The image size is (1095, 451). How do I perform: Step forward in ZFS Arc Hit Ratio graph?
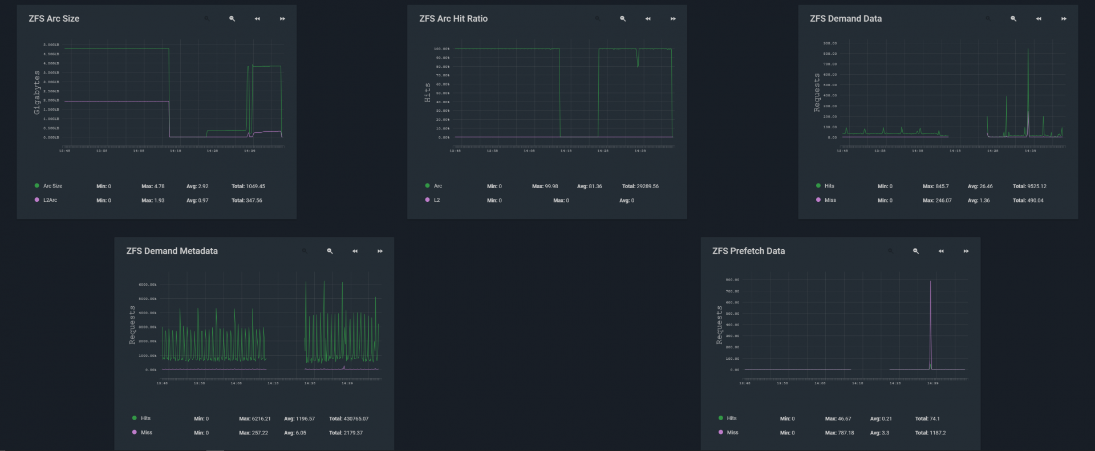tap(673, 19)
